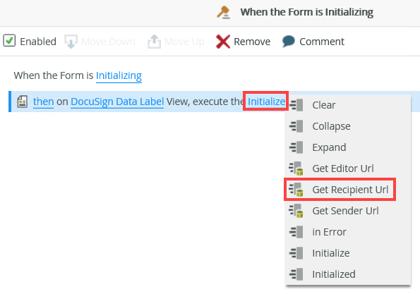Pick Initialized from the method list

tap(348, 274)
